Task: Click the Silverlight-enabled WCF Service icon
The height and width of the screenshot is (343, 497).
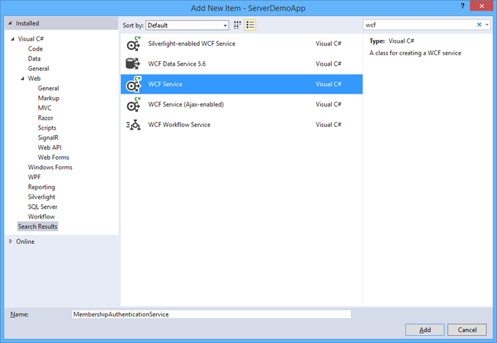Action: [x=134, y=44]
